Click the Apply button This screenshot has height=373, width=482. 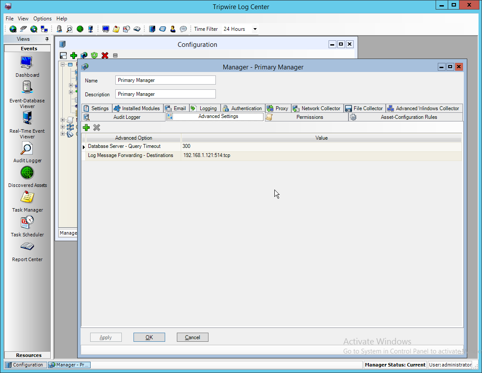[x=106, y=337]
